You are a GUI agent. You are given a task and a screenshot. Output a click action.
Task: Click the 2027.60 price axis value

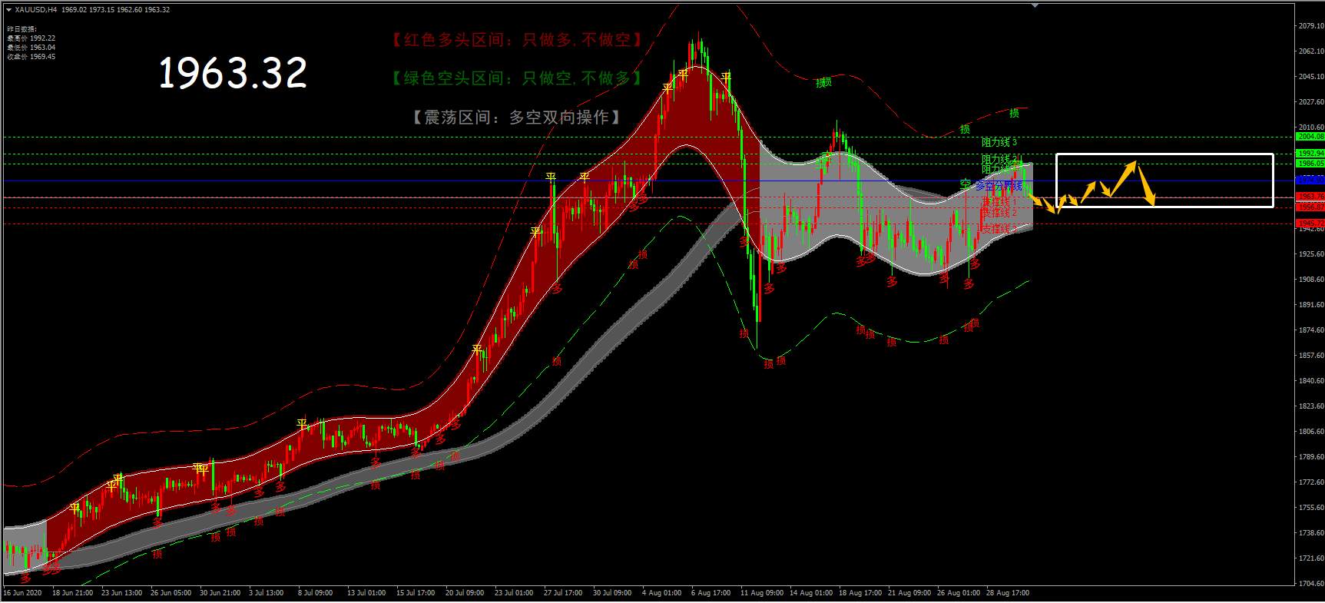(x=1311, y=102)
